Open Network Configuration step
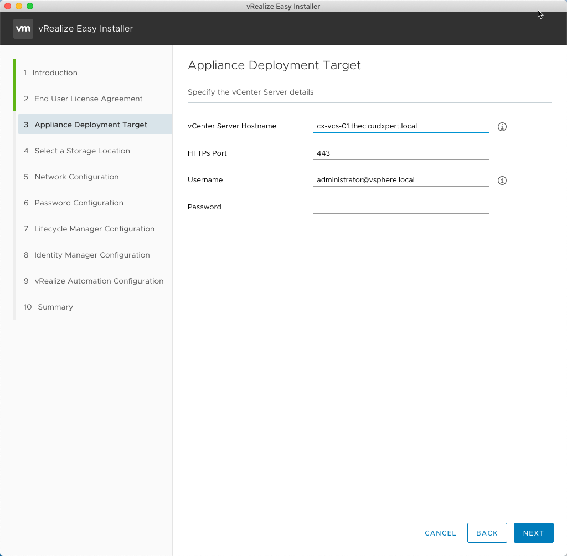Image resolution: width=567 pixels, height=556 pixels. pyautogui.click(x=76, y=177)
